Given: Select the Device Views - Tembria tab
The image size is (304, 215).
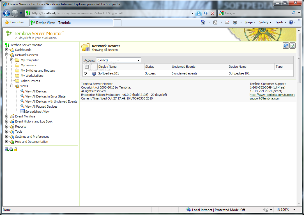Looking at the screenshot, I should point(71,23).
